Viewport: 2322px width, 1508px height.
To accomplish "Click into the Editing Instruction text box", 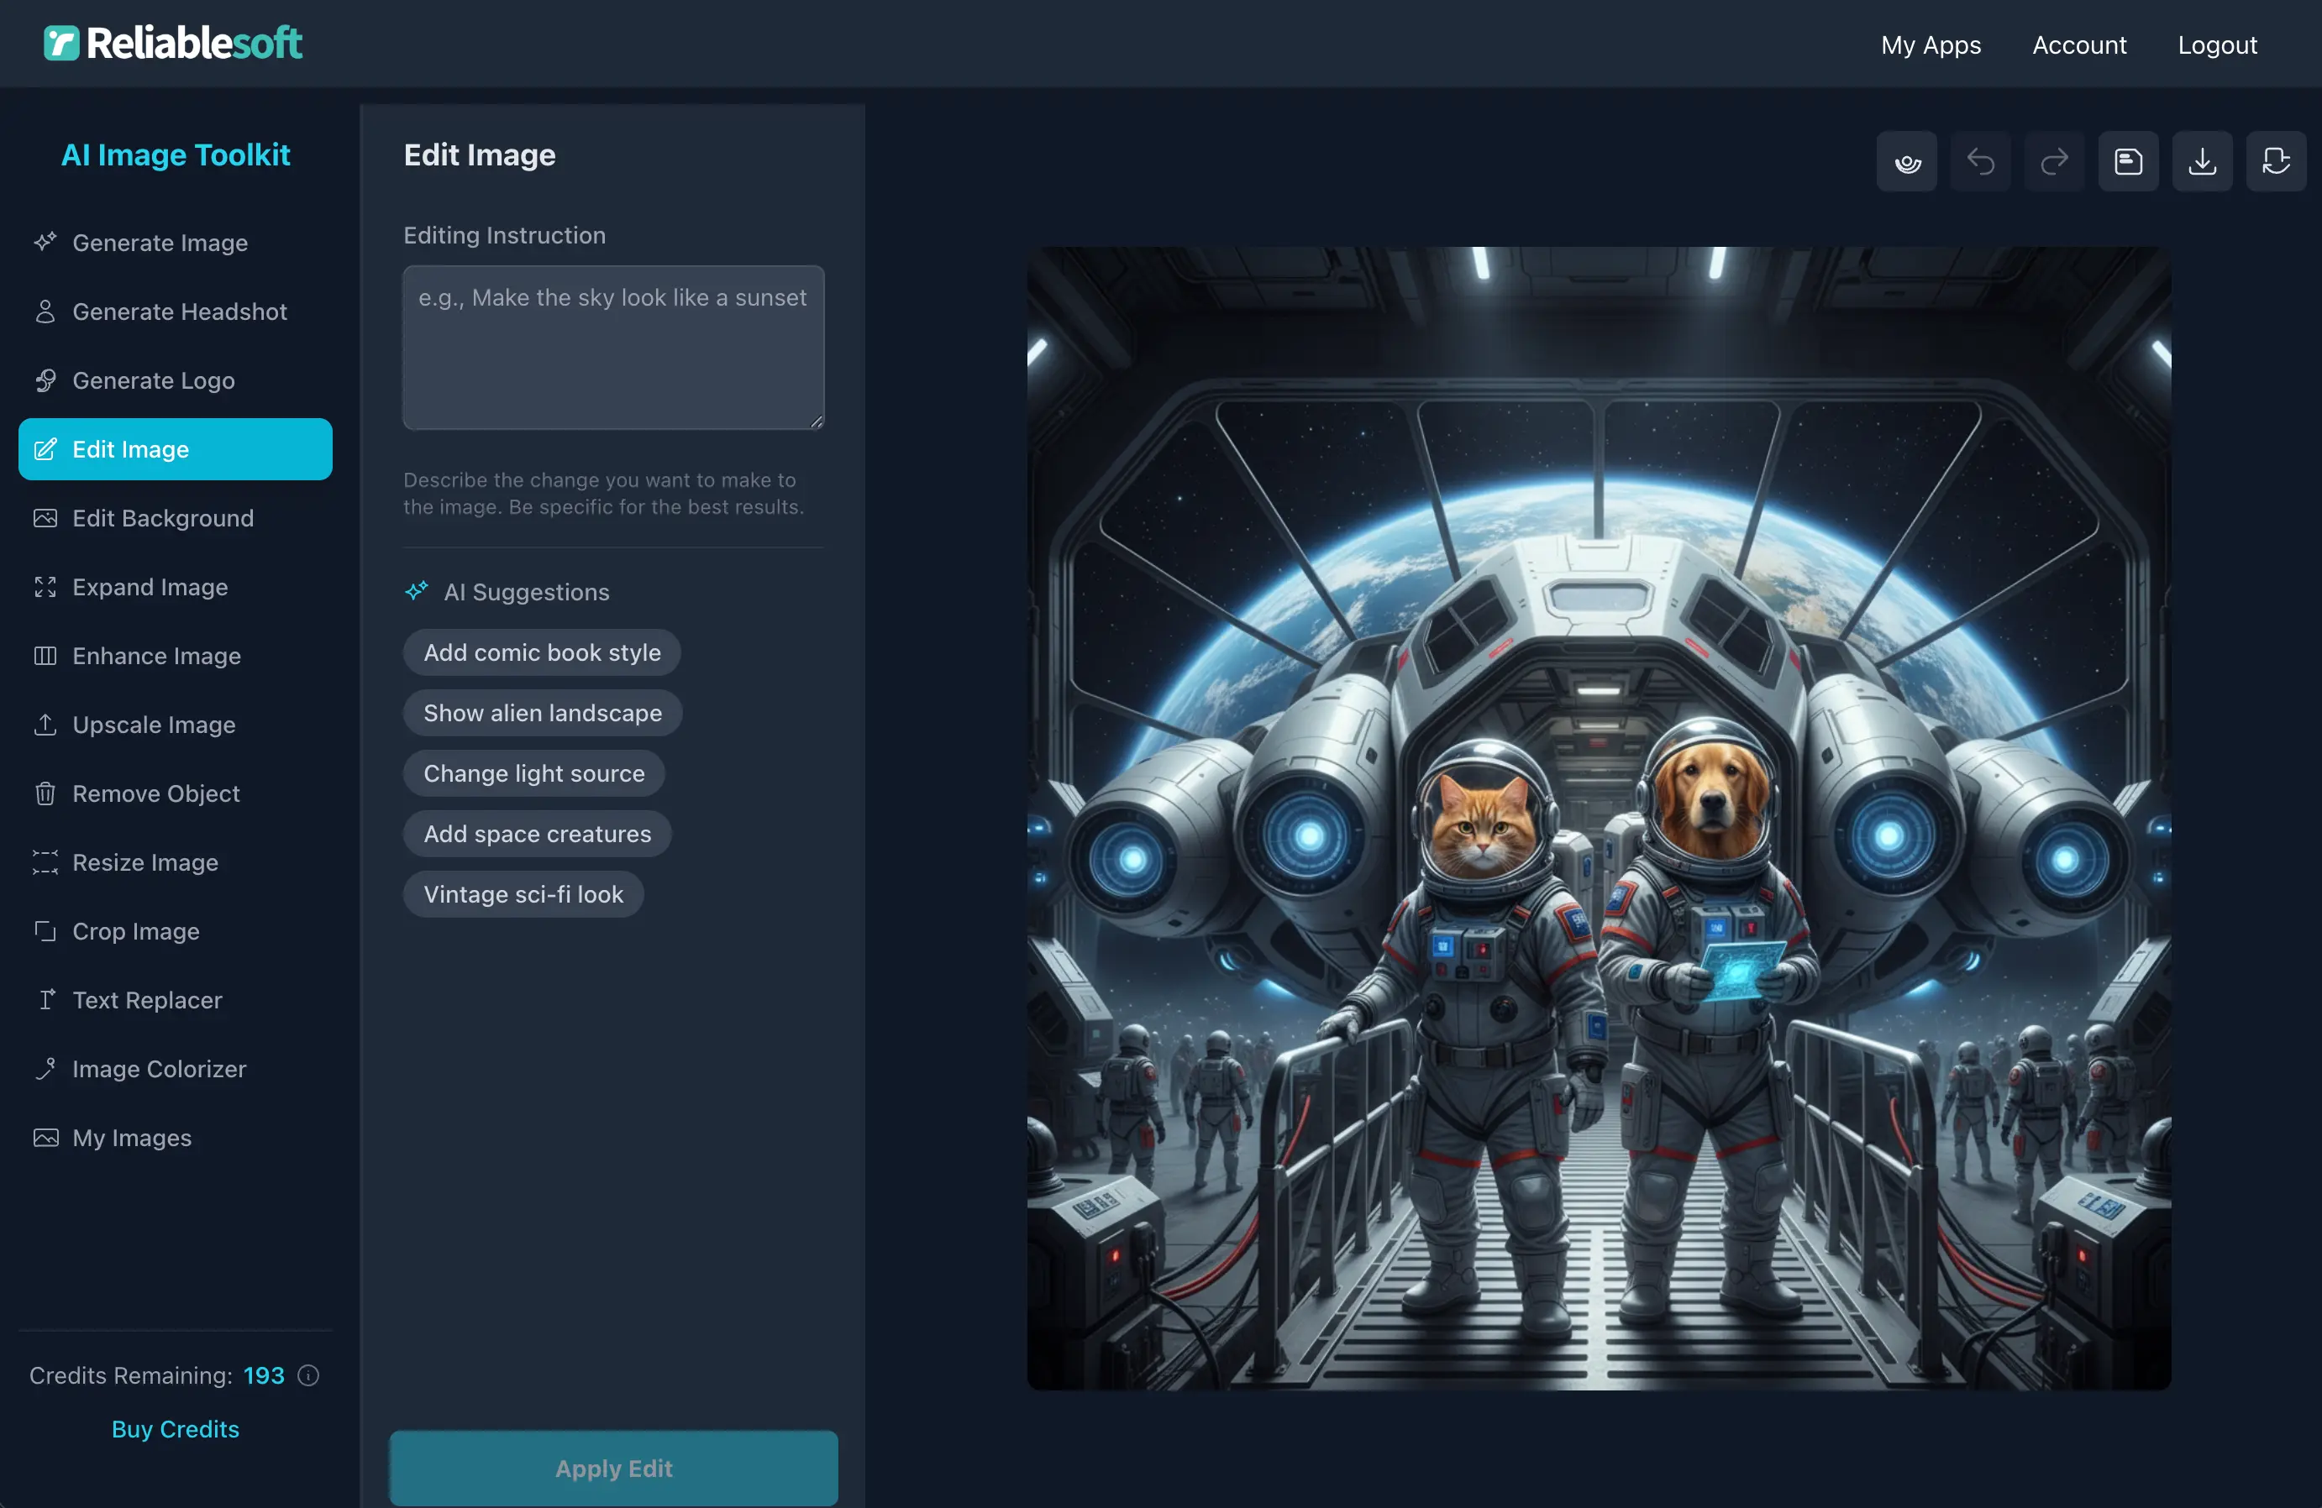I will pos(612,348).
